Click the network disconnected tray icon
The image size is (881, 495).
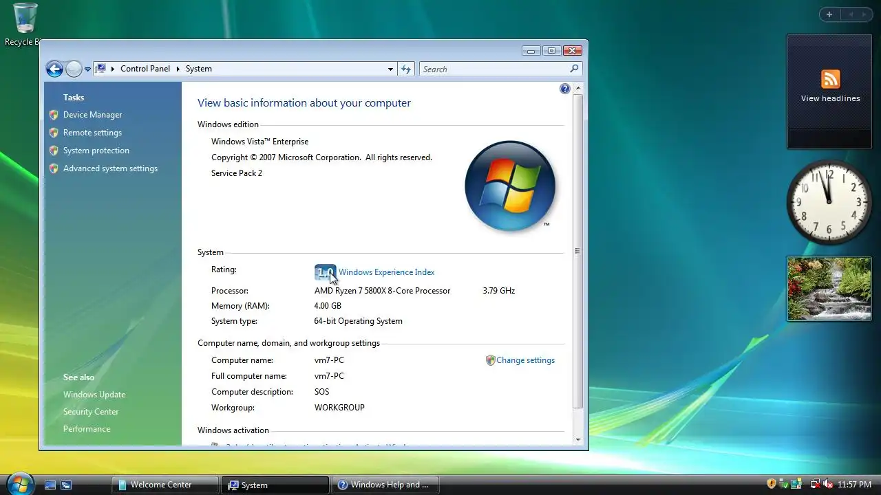815,484
